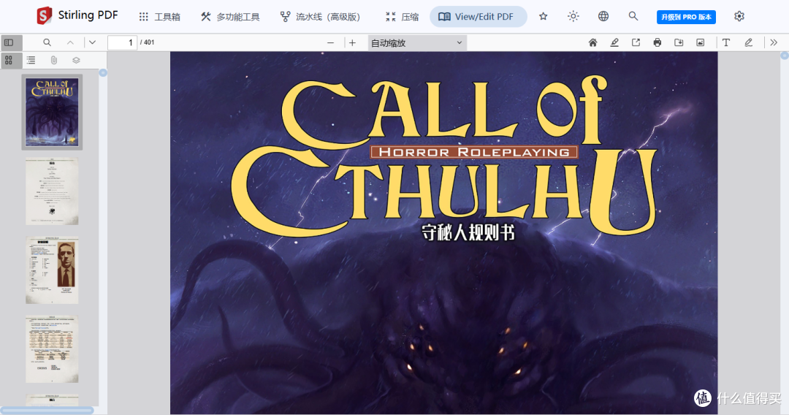This screenshot has height=415, width=789.
Task: Click the favorites star icon
Action: (543, 17)
